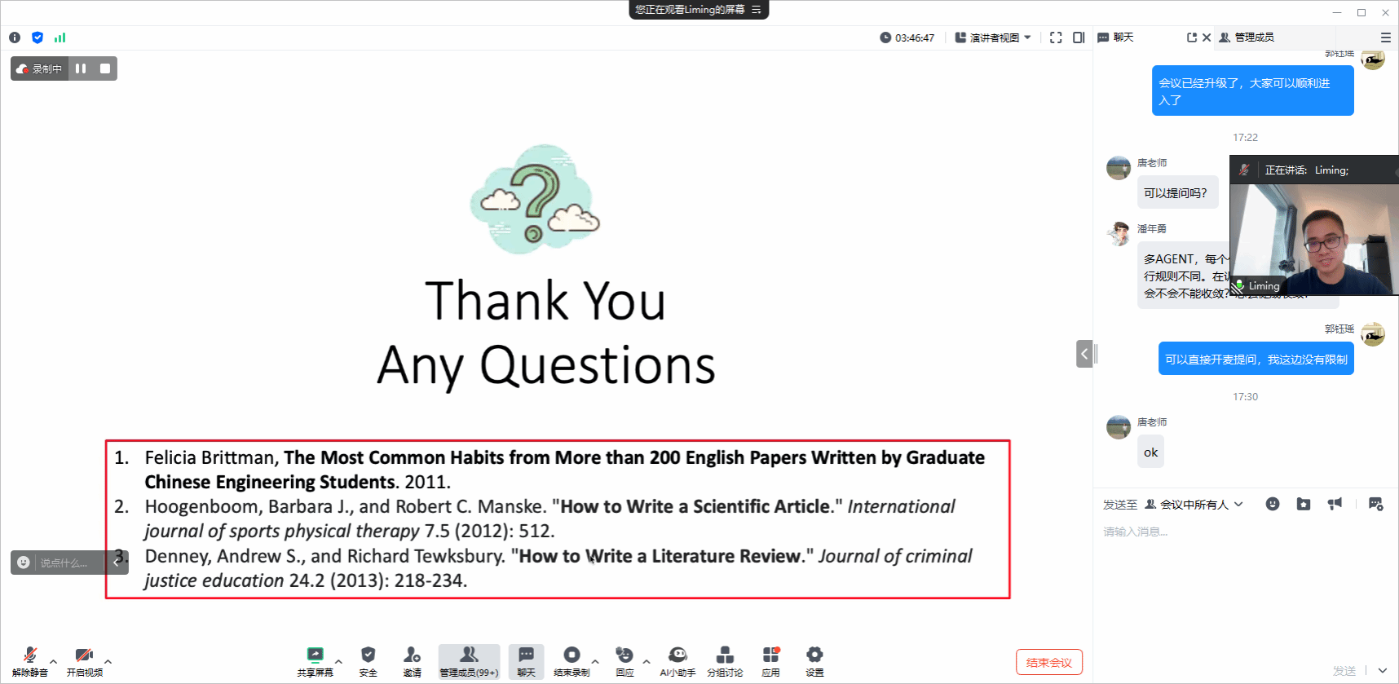Screen dimensions: 1399x684
Task: Click the emoji icon above the chat input
Action: tap(1272, 504)
